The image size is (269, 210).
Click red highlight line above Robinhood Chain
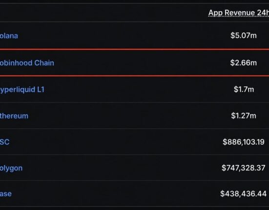point(135,50)
